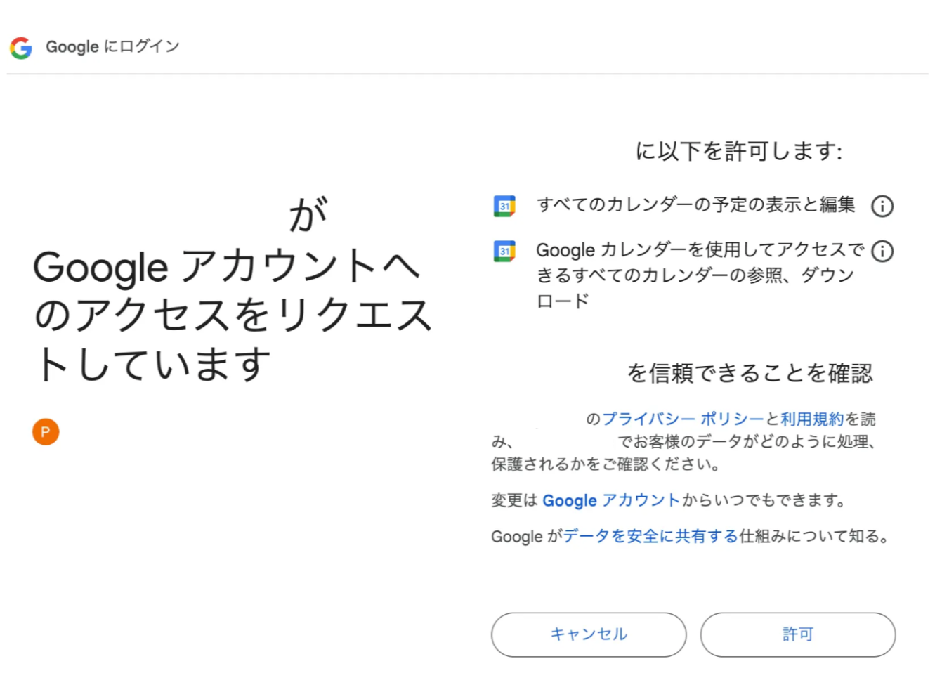Click the 保護されるかをご確認ください text line
Viewport: 942px width, 685px height.
pos(605,464)
